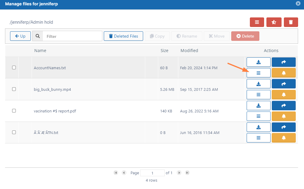Viewport: 304px width, 189px height.
Task: Open the Deleted Files view
Action: pos(123,36)
